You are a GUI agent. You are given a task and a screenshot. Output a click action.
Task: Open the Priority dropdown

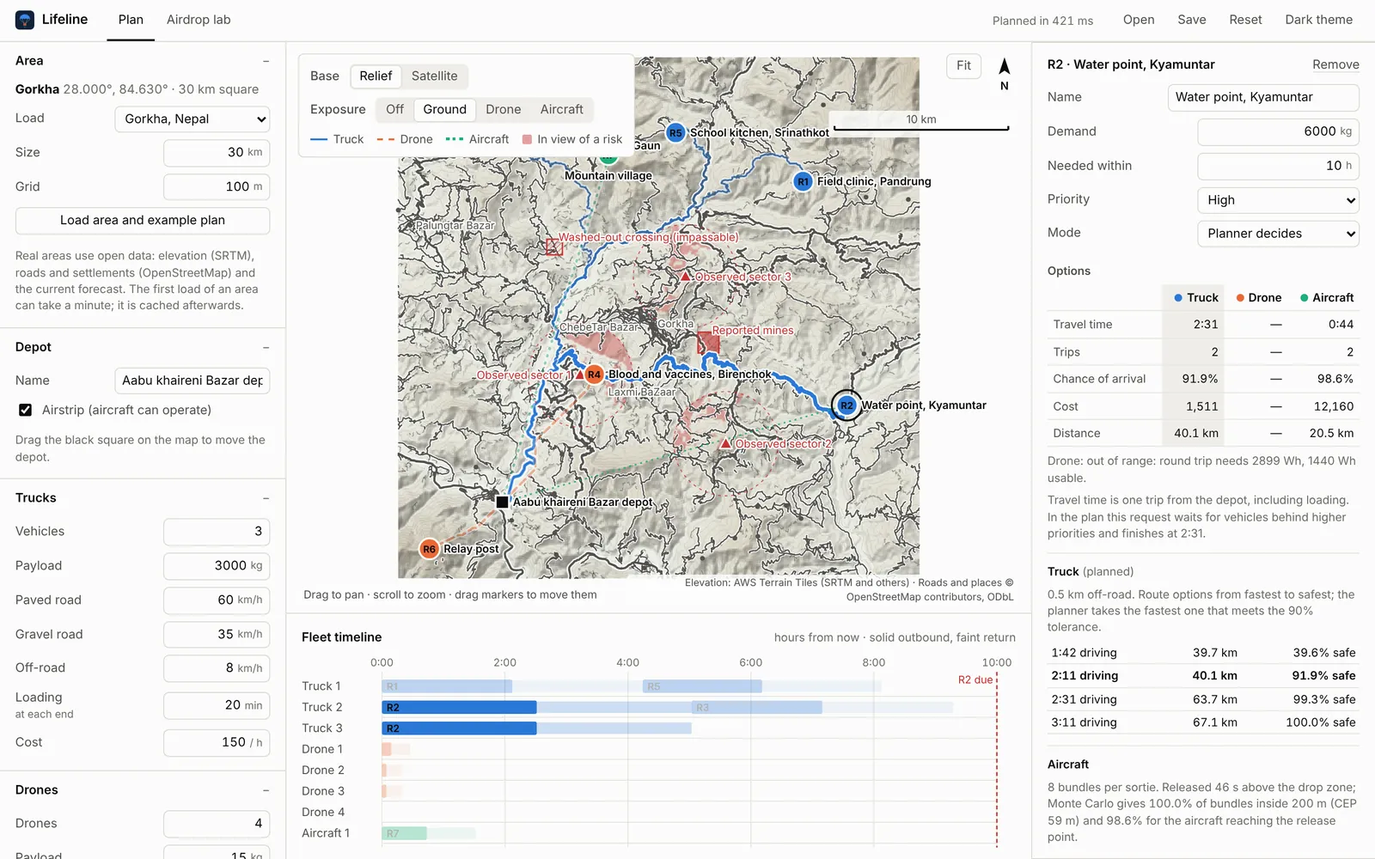coord(1278,200)
